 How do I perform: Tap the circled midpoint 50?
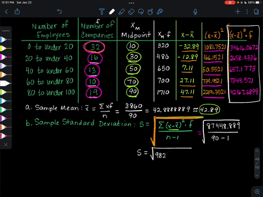click(x=133, y=69)
